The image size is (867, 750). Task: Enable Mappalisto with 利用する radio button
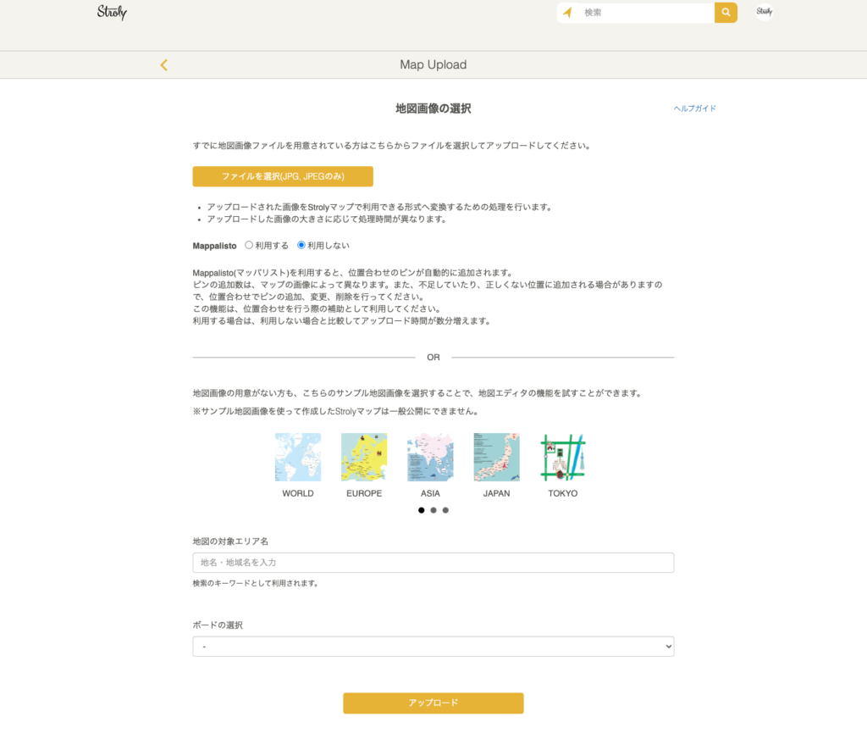(x=249, y=246)
